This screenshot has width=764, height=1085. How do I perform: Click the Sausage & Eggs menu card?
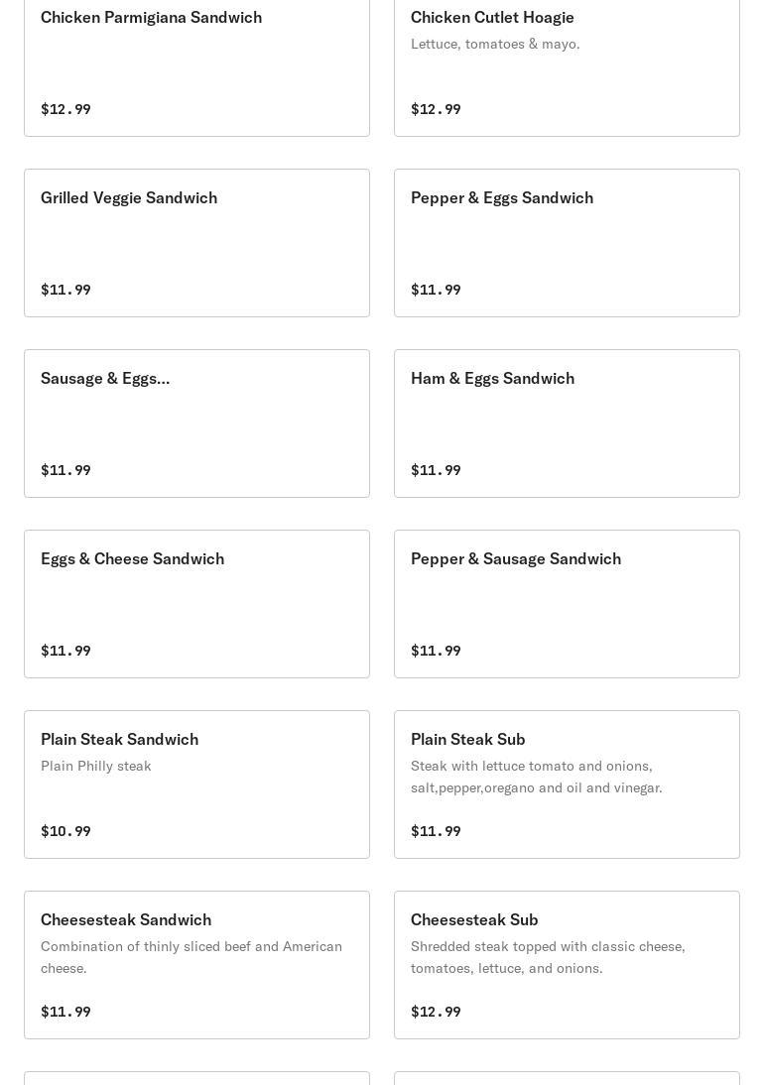click(x=196, y=423)
